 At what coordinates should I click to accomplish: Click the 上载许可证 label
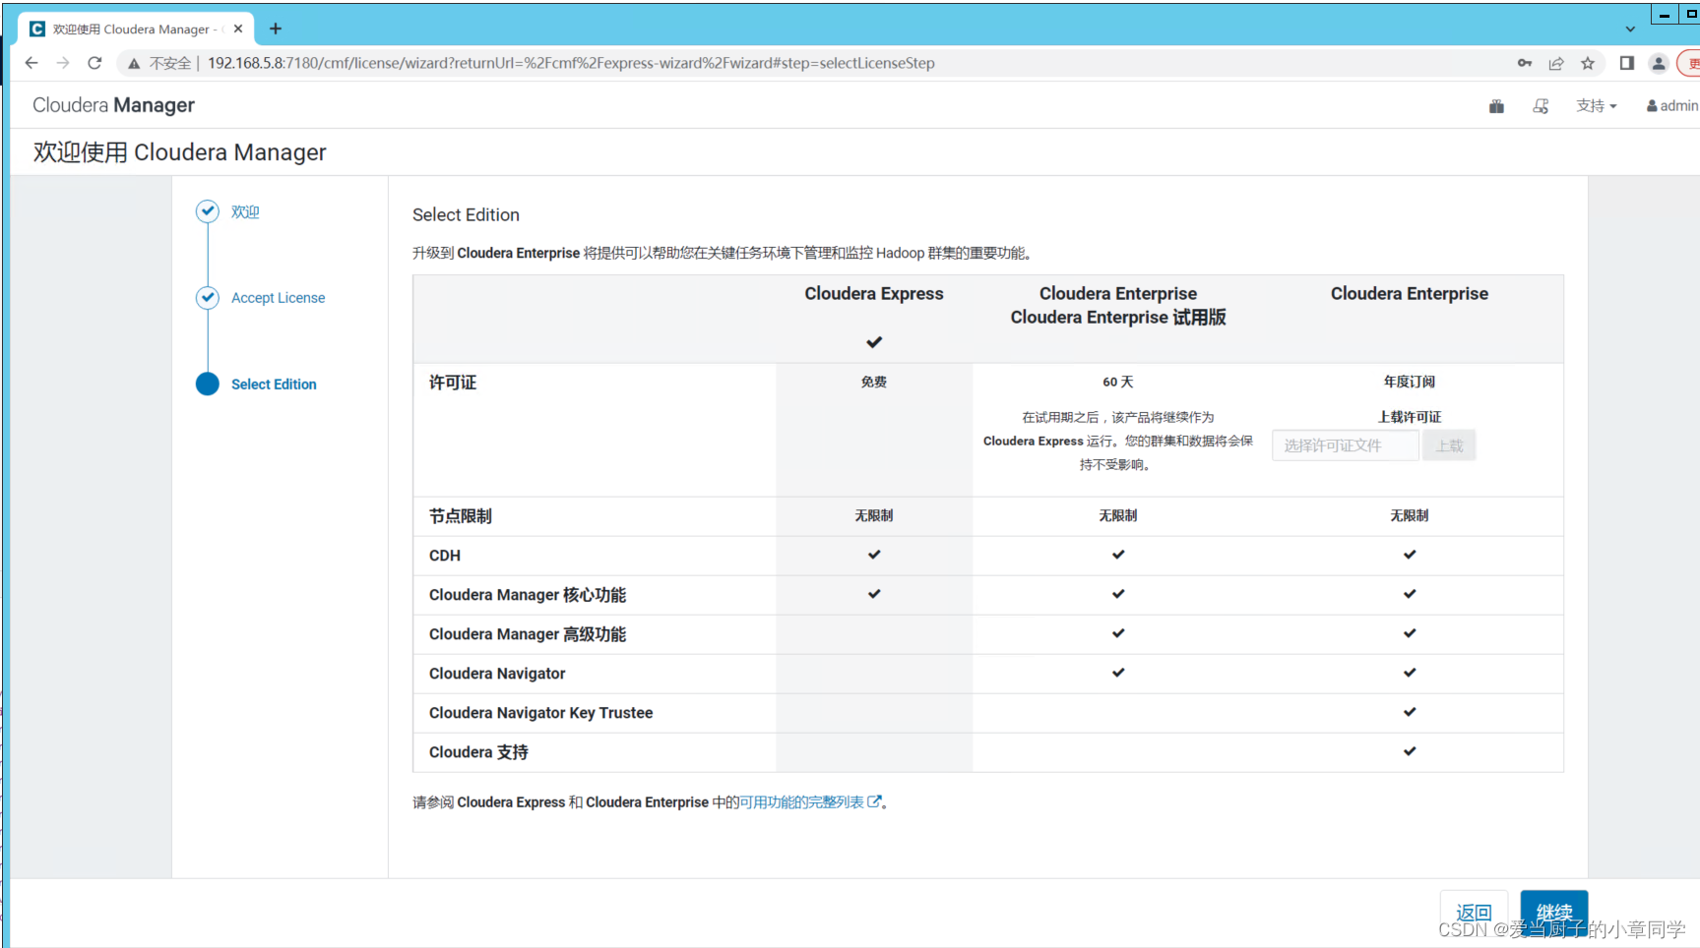tap(1410, 417)
